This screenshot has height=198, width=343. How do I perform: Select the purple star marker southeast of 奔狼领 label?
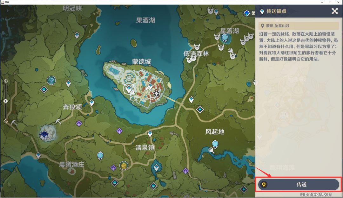click(x=79, y=123)
